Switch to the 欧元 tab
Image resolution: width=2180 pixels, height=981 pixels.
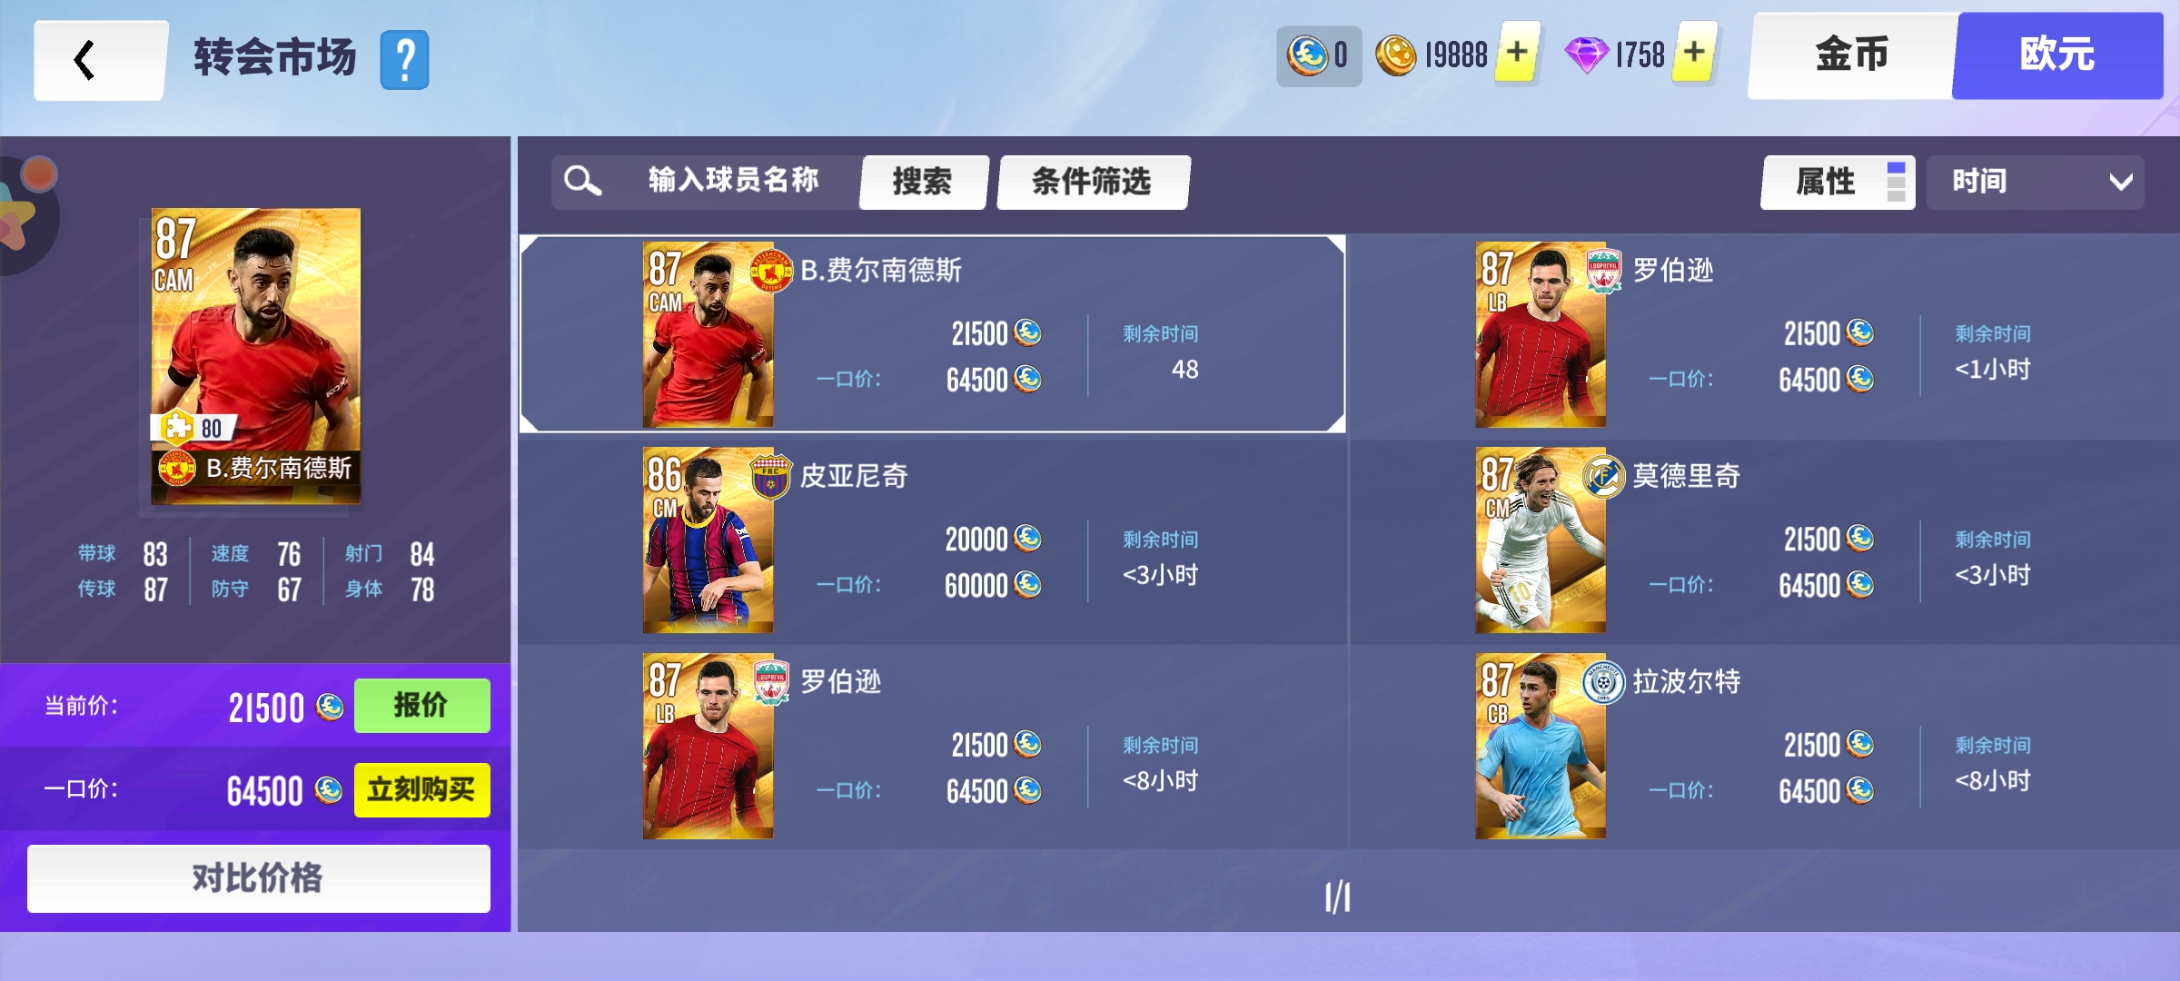pos(2057,55)
